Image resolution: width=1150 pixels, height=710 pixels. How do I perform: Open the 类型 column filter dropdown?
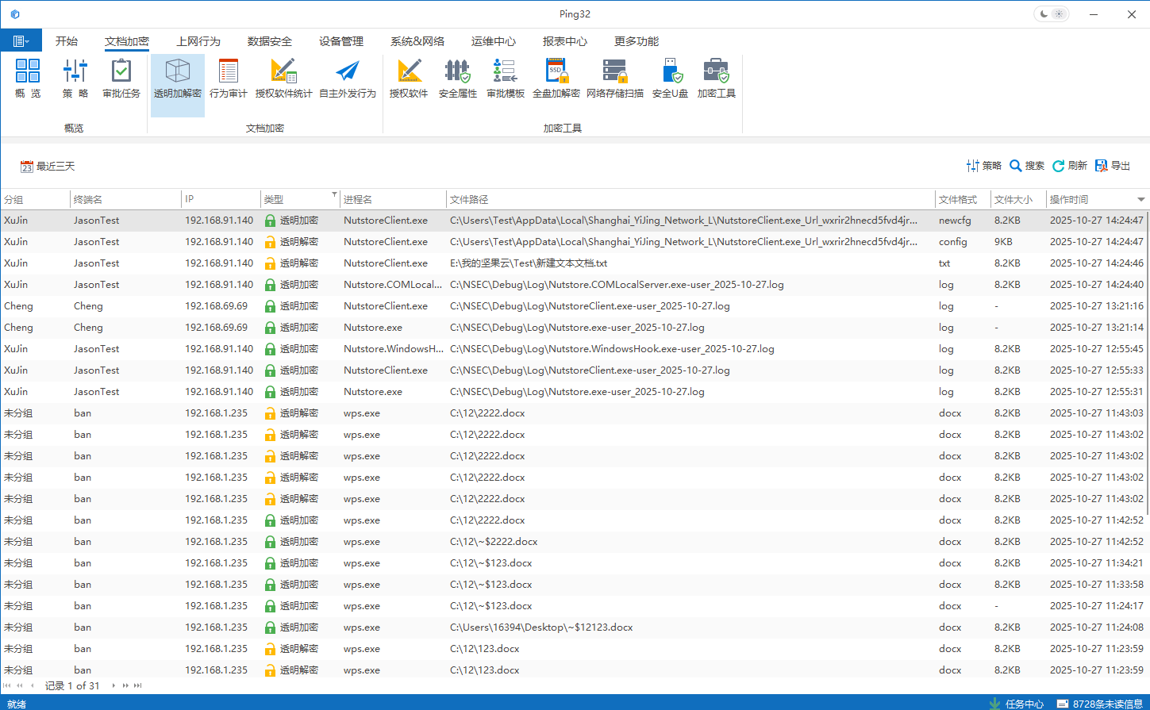pyautogui.click(x=334, y=194)
